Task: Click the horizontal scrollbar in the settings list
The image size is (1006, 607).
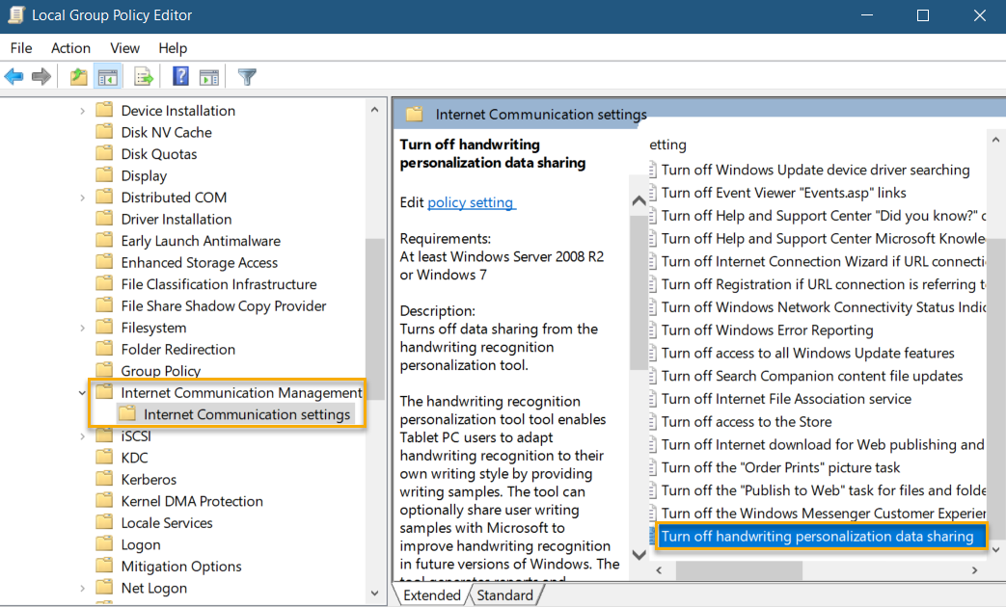Action: 739,570
